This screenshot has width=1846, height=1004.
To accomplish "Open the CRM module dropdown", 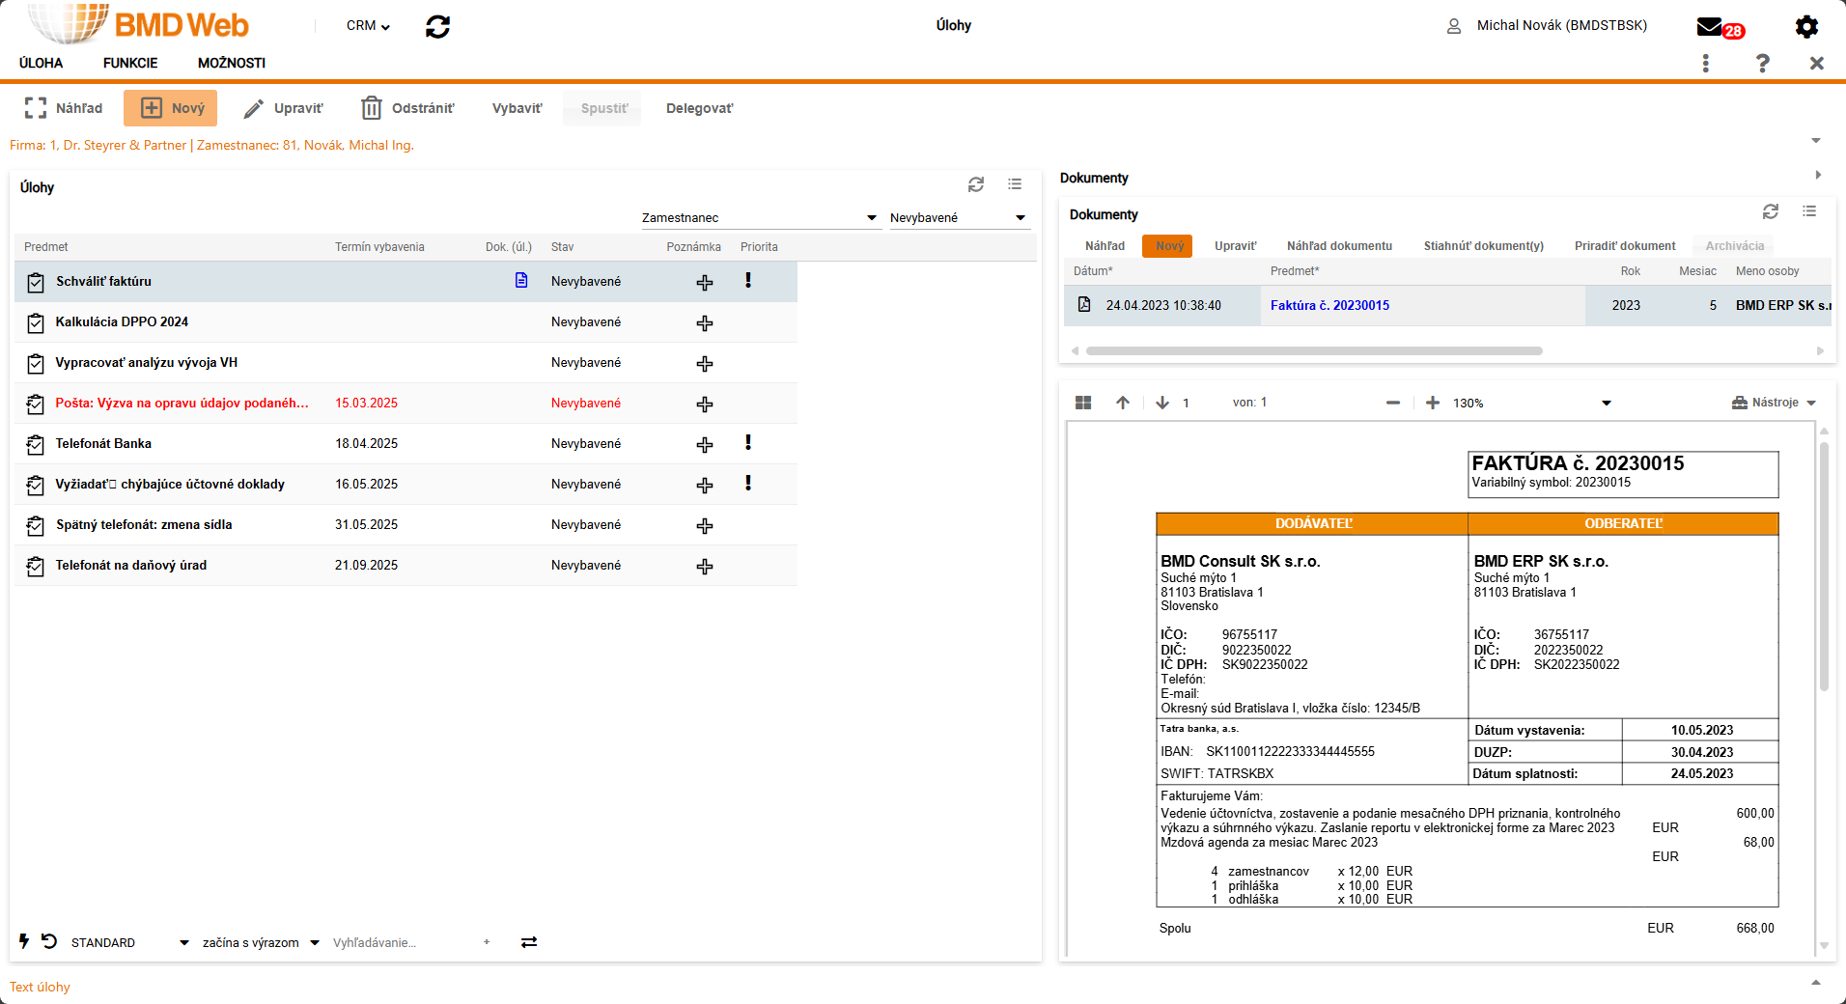I will point(368,26).
